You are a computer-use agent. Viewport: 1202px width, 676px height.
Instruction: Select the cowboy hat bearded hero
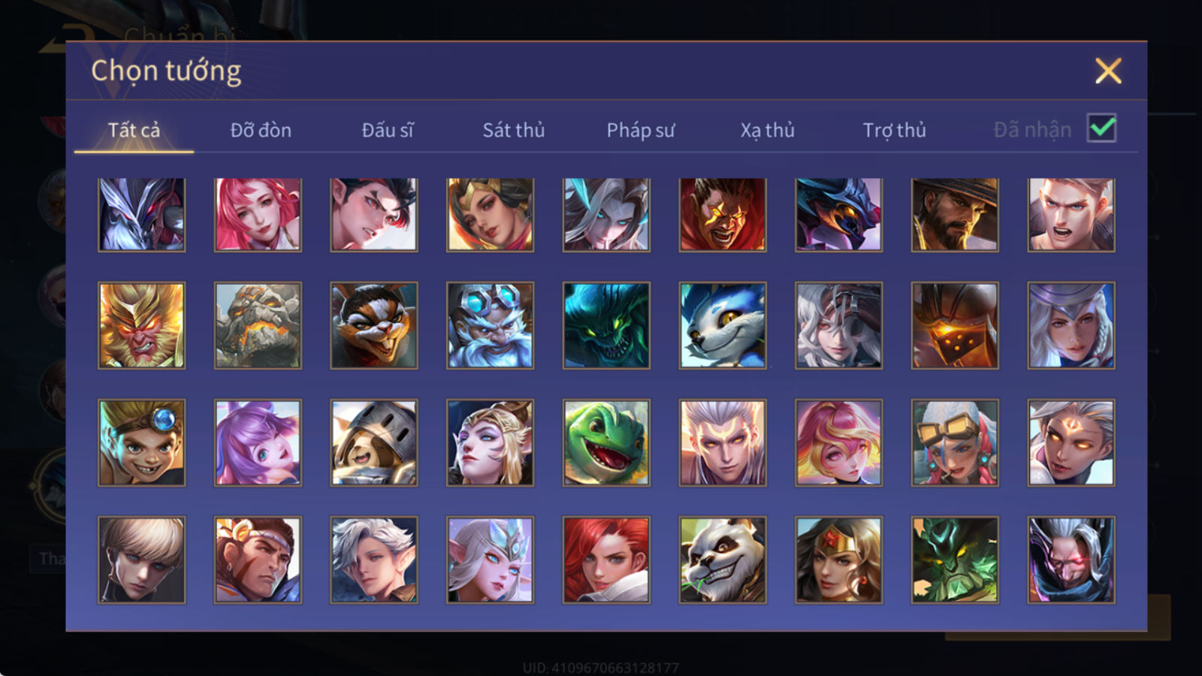tap(955, 215)
